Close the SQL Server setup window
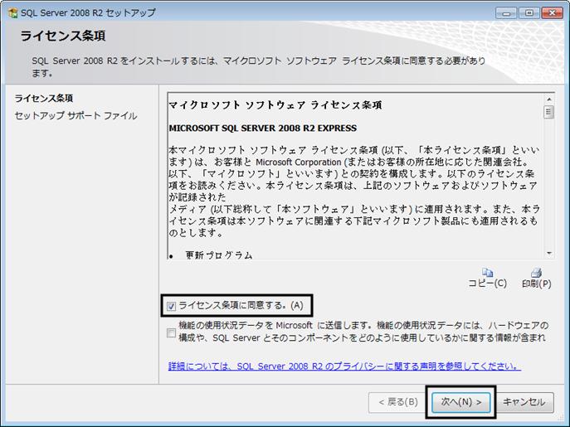This screenshot has height=427, width=570. [553, 13]
